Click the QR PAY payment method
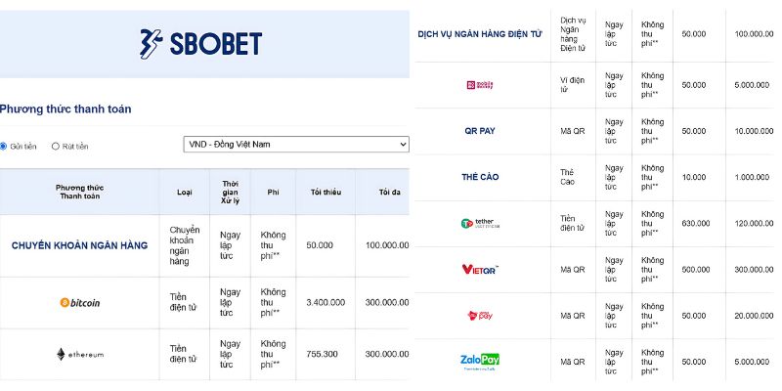782x391 pixels. tap(480, 131)
